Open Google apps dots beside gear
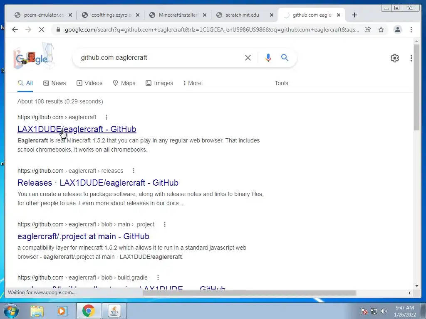 pyautogui.click(x=411, y=58)
